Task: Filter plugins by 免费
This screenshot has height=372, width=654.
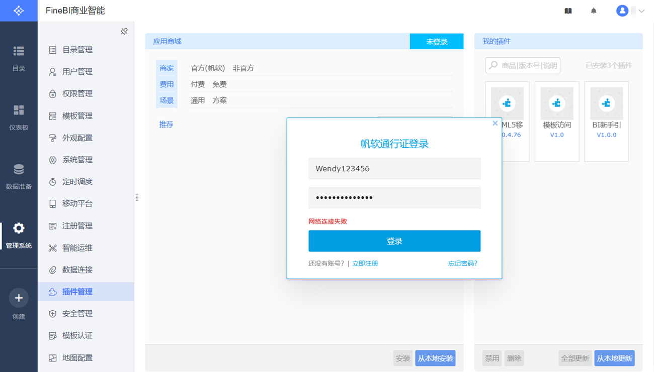Action: (219, 84)
